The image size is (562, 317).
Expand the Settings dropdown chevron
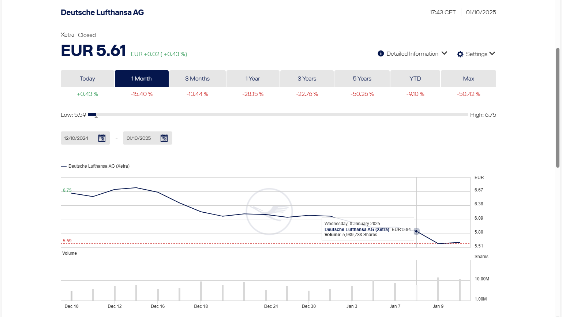492,54
